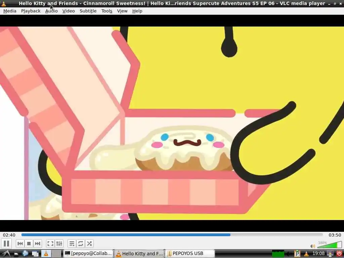Screen dimensions: 344x258
Task: Click VLC cone launcher in taskbar
Action: pos(46,254)
